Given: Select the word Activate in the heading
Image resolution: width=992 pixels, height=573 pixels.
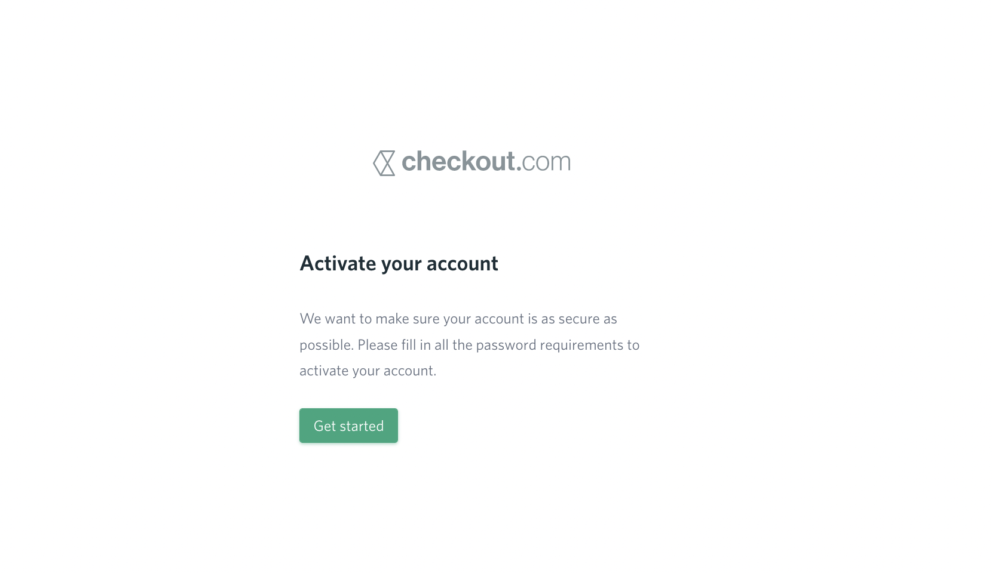Looking at the screenshot, I should tap(338, 263).
